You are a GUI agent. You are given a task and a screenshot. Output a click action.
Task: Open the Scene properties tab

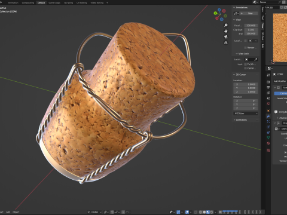268,98
